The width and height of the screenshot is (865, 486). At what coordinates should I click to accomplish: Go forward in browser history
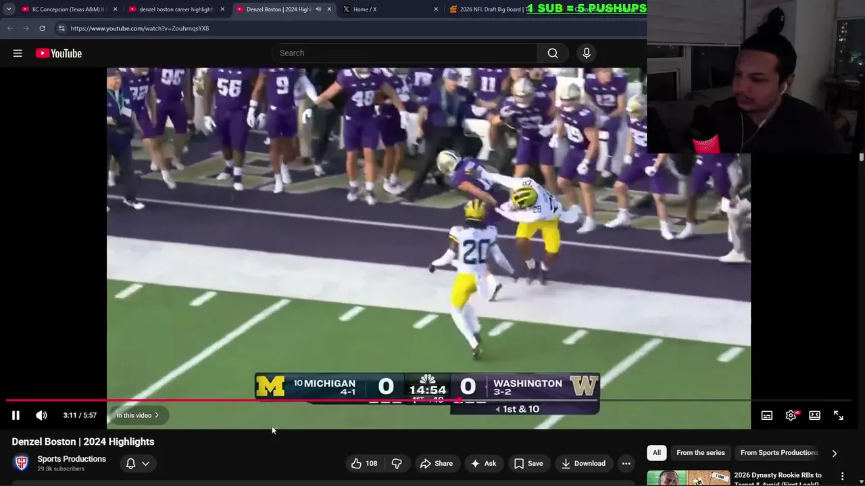click(x=26, y=28)
